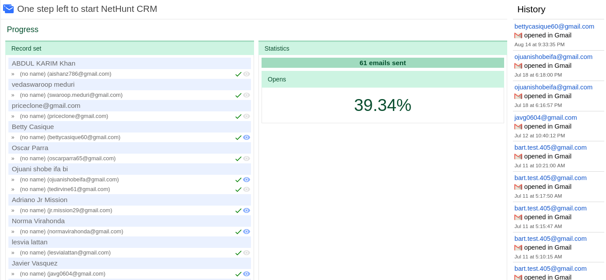Viewport: 606px width, 280px height.
Task: Click Gmail icon in Jul 18 6:16:57 PM entry
Action: click(518, 96)
